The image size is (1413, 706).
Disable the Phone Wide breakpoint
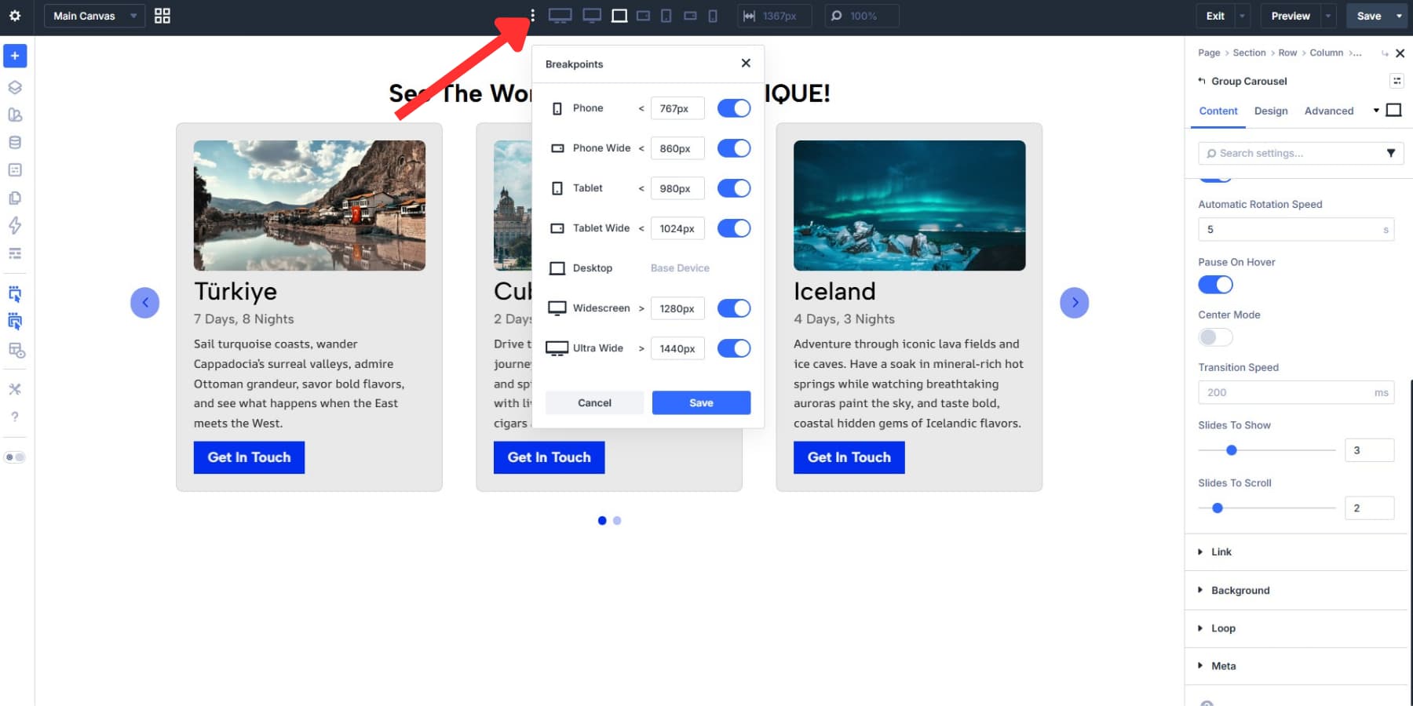click(x=733, y=147)
